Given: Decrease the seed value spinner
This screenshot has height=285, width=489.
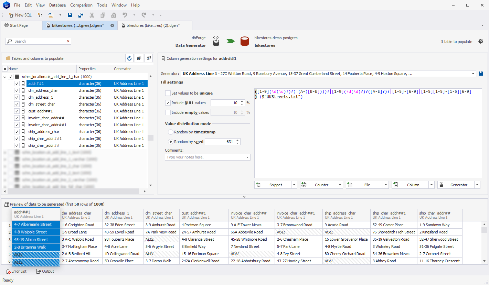Looking at the screenshot, I should 238,143.
